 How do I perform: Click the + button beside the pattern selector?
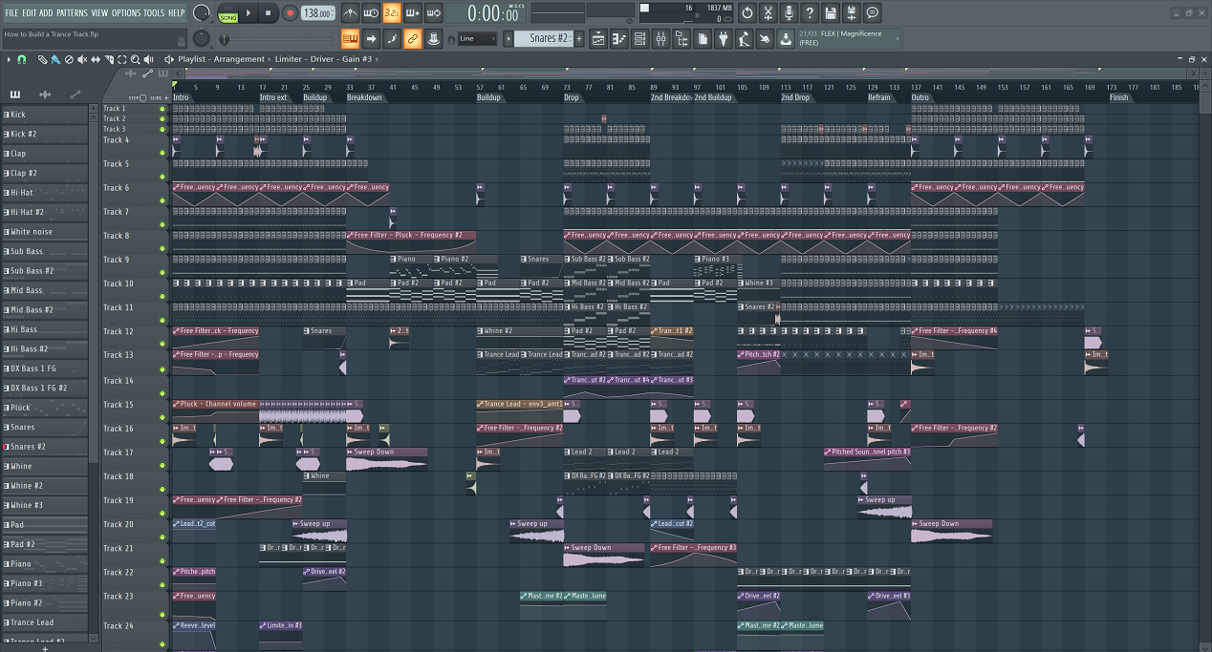point(578,38)
